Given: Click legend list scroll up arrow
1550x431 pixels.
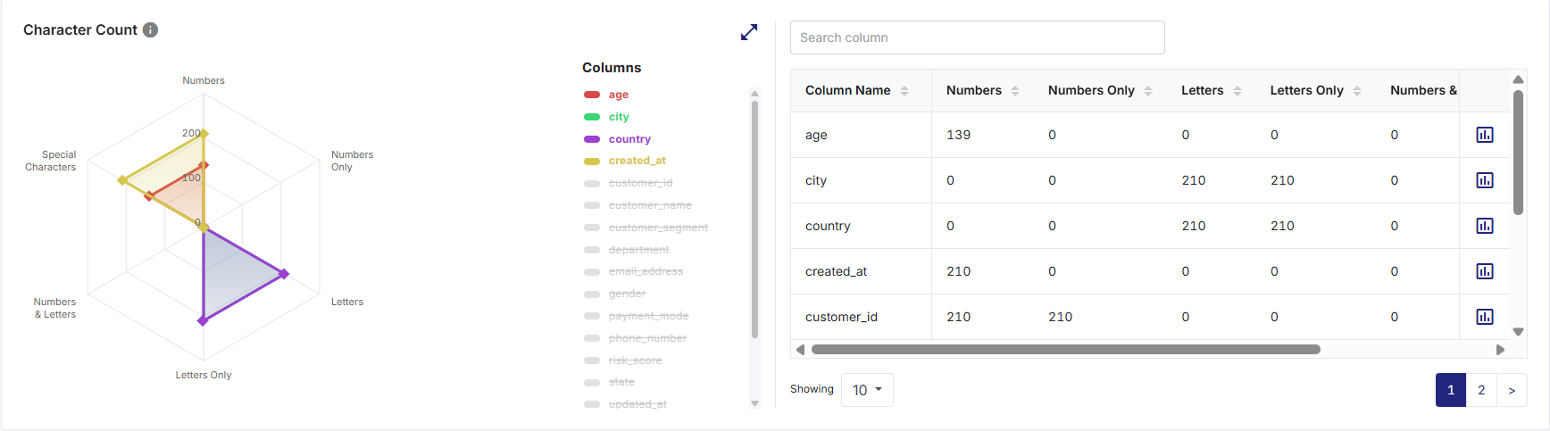Looking at the screenshot, I should pos(754,94).
